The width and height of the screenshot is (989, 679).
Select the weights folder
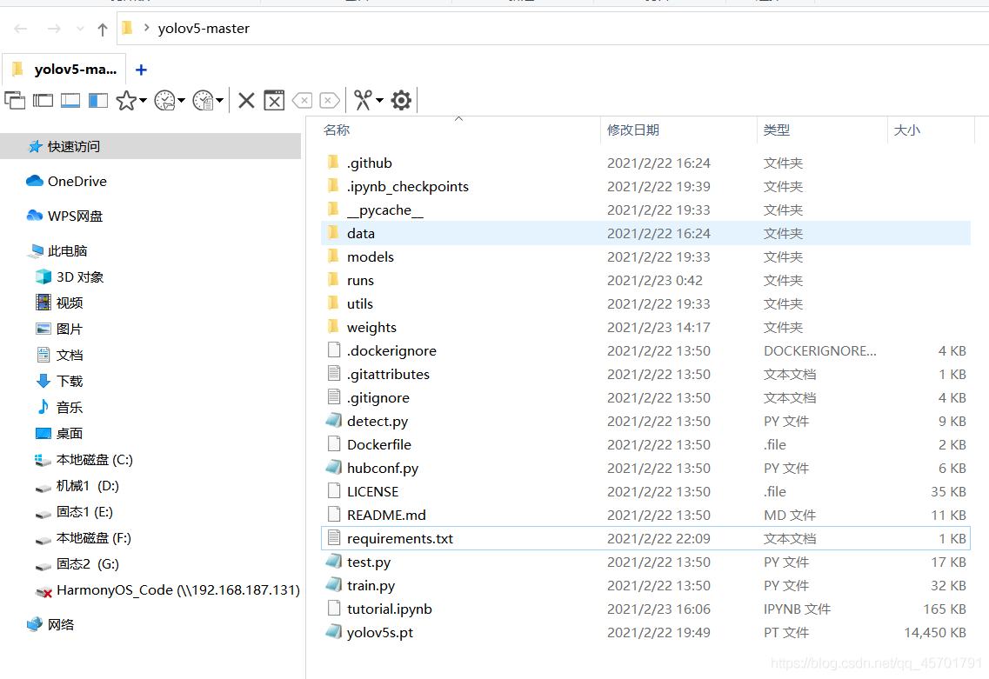click(371, 327)
